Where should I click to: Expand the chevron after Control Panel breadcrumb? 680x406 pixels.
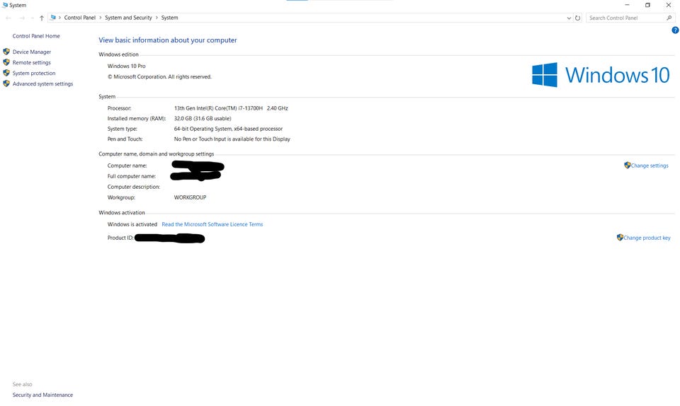[x=100, y=18]
